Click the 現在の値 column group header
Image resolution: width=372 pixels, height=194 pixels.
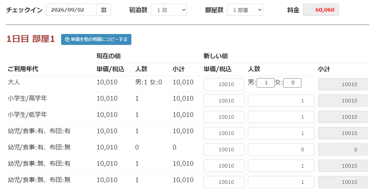pyautogui.click(x=109, y=56)
